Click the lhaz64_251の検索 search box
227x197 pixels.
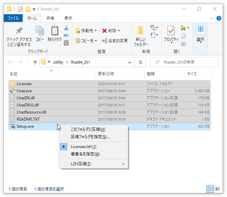[x=184, y=62]
